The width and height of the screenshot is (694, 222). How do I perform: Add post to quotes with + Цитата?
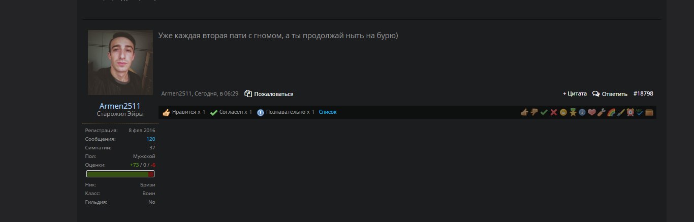[x=575, y=94]
